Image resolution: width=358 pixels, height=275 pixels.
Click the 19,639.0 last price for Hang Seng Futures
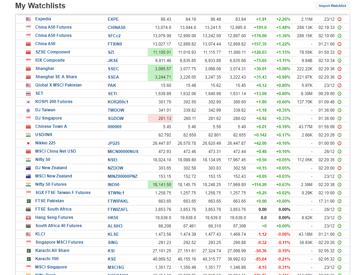163,218
